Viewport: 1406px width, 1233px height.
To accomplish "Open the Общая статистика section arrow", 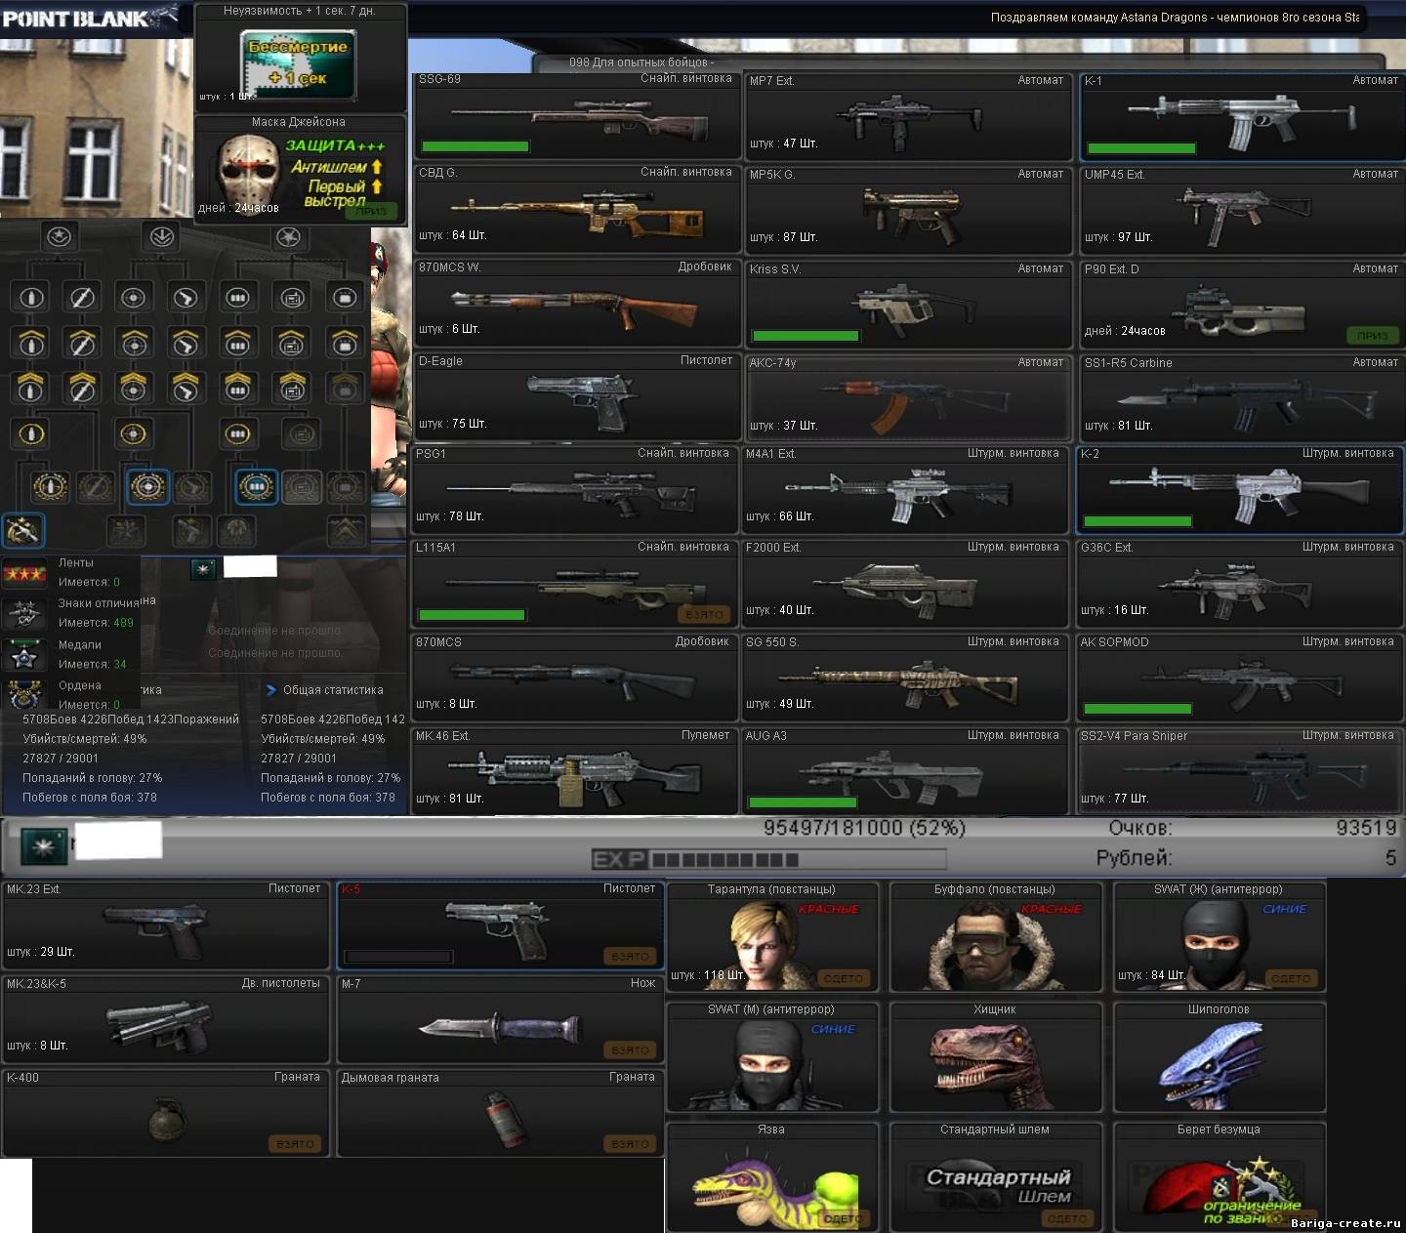I will pos(271,689).
